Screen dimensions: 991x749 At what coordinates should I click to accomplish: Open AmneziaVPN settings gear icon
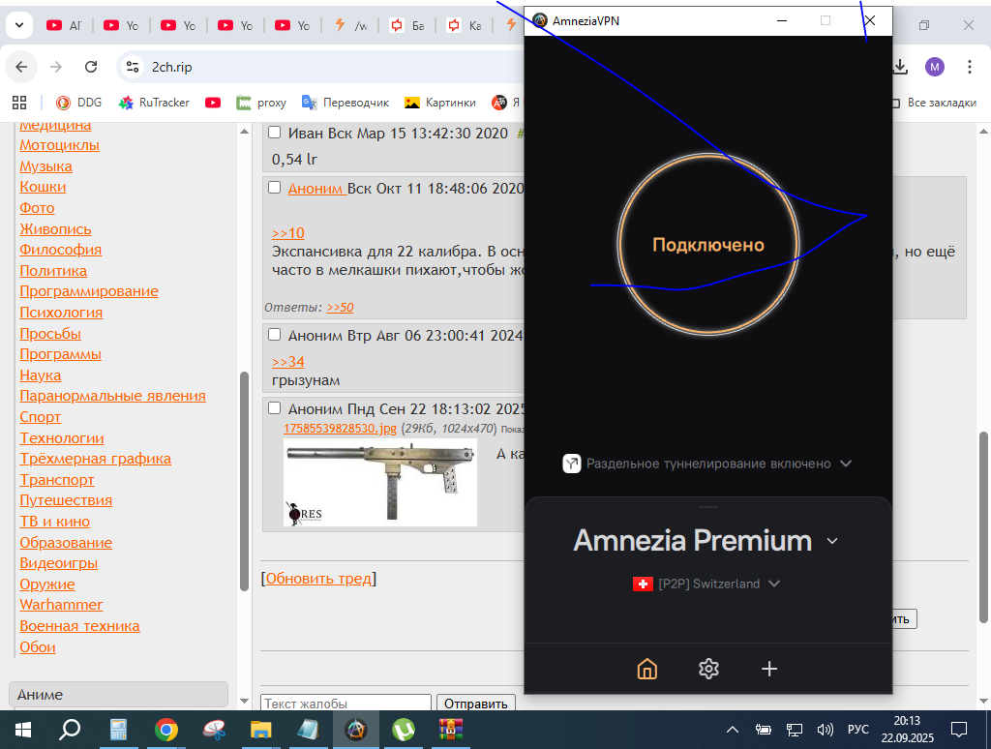point(708,669)
